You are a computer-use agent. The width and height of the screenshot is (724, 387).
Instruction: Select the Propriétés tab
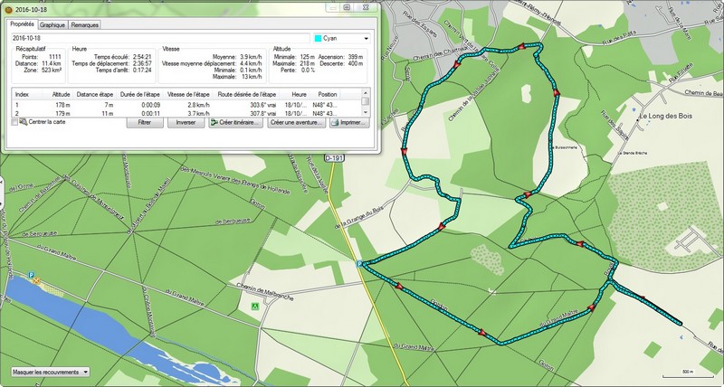coord(22,24)
